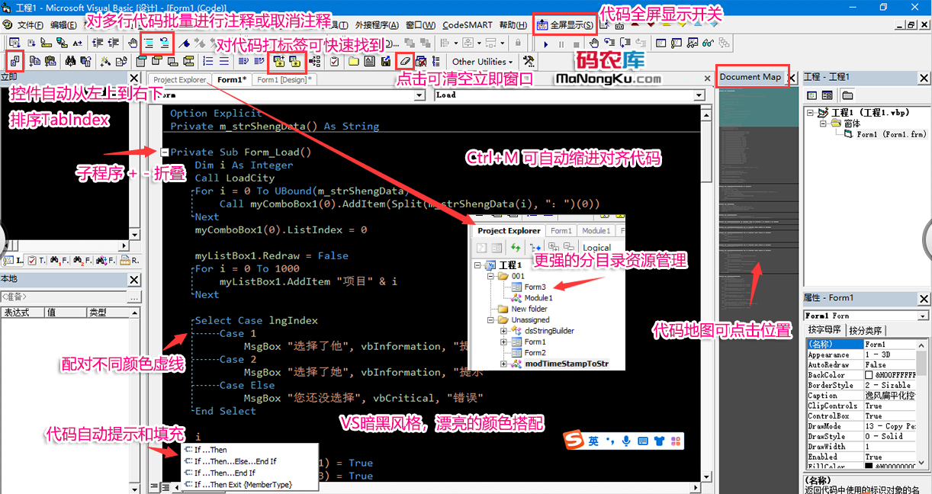
Task: Select Form1 (Form1.frm) in project tree
Action: 891,134
